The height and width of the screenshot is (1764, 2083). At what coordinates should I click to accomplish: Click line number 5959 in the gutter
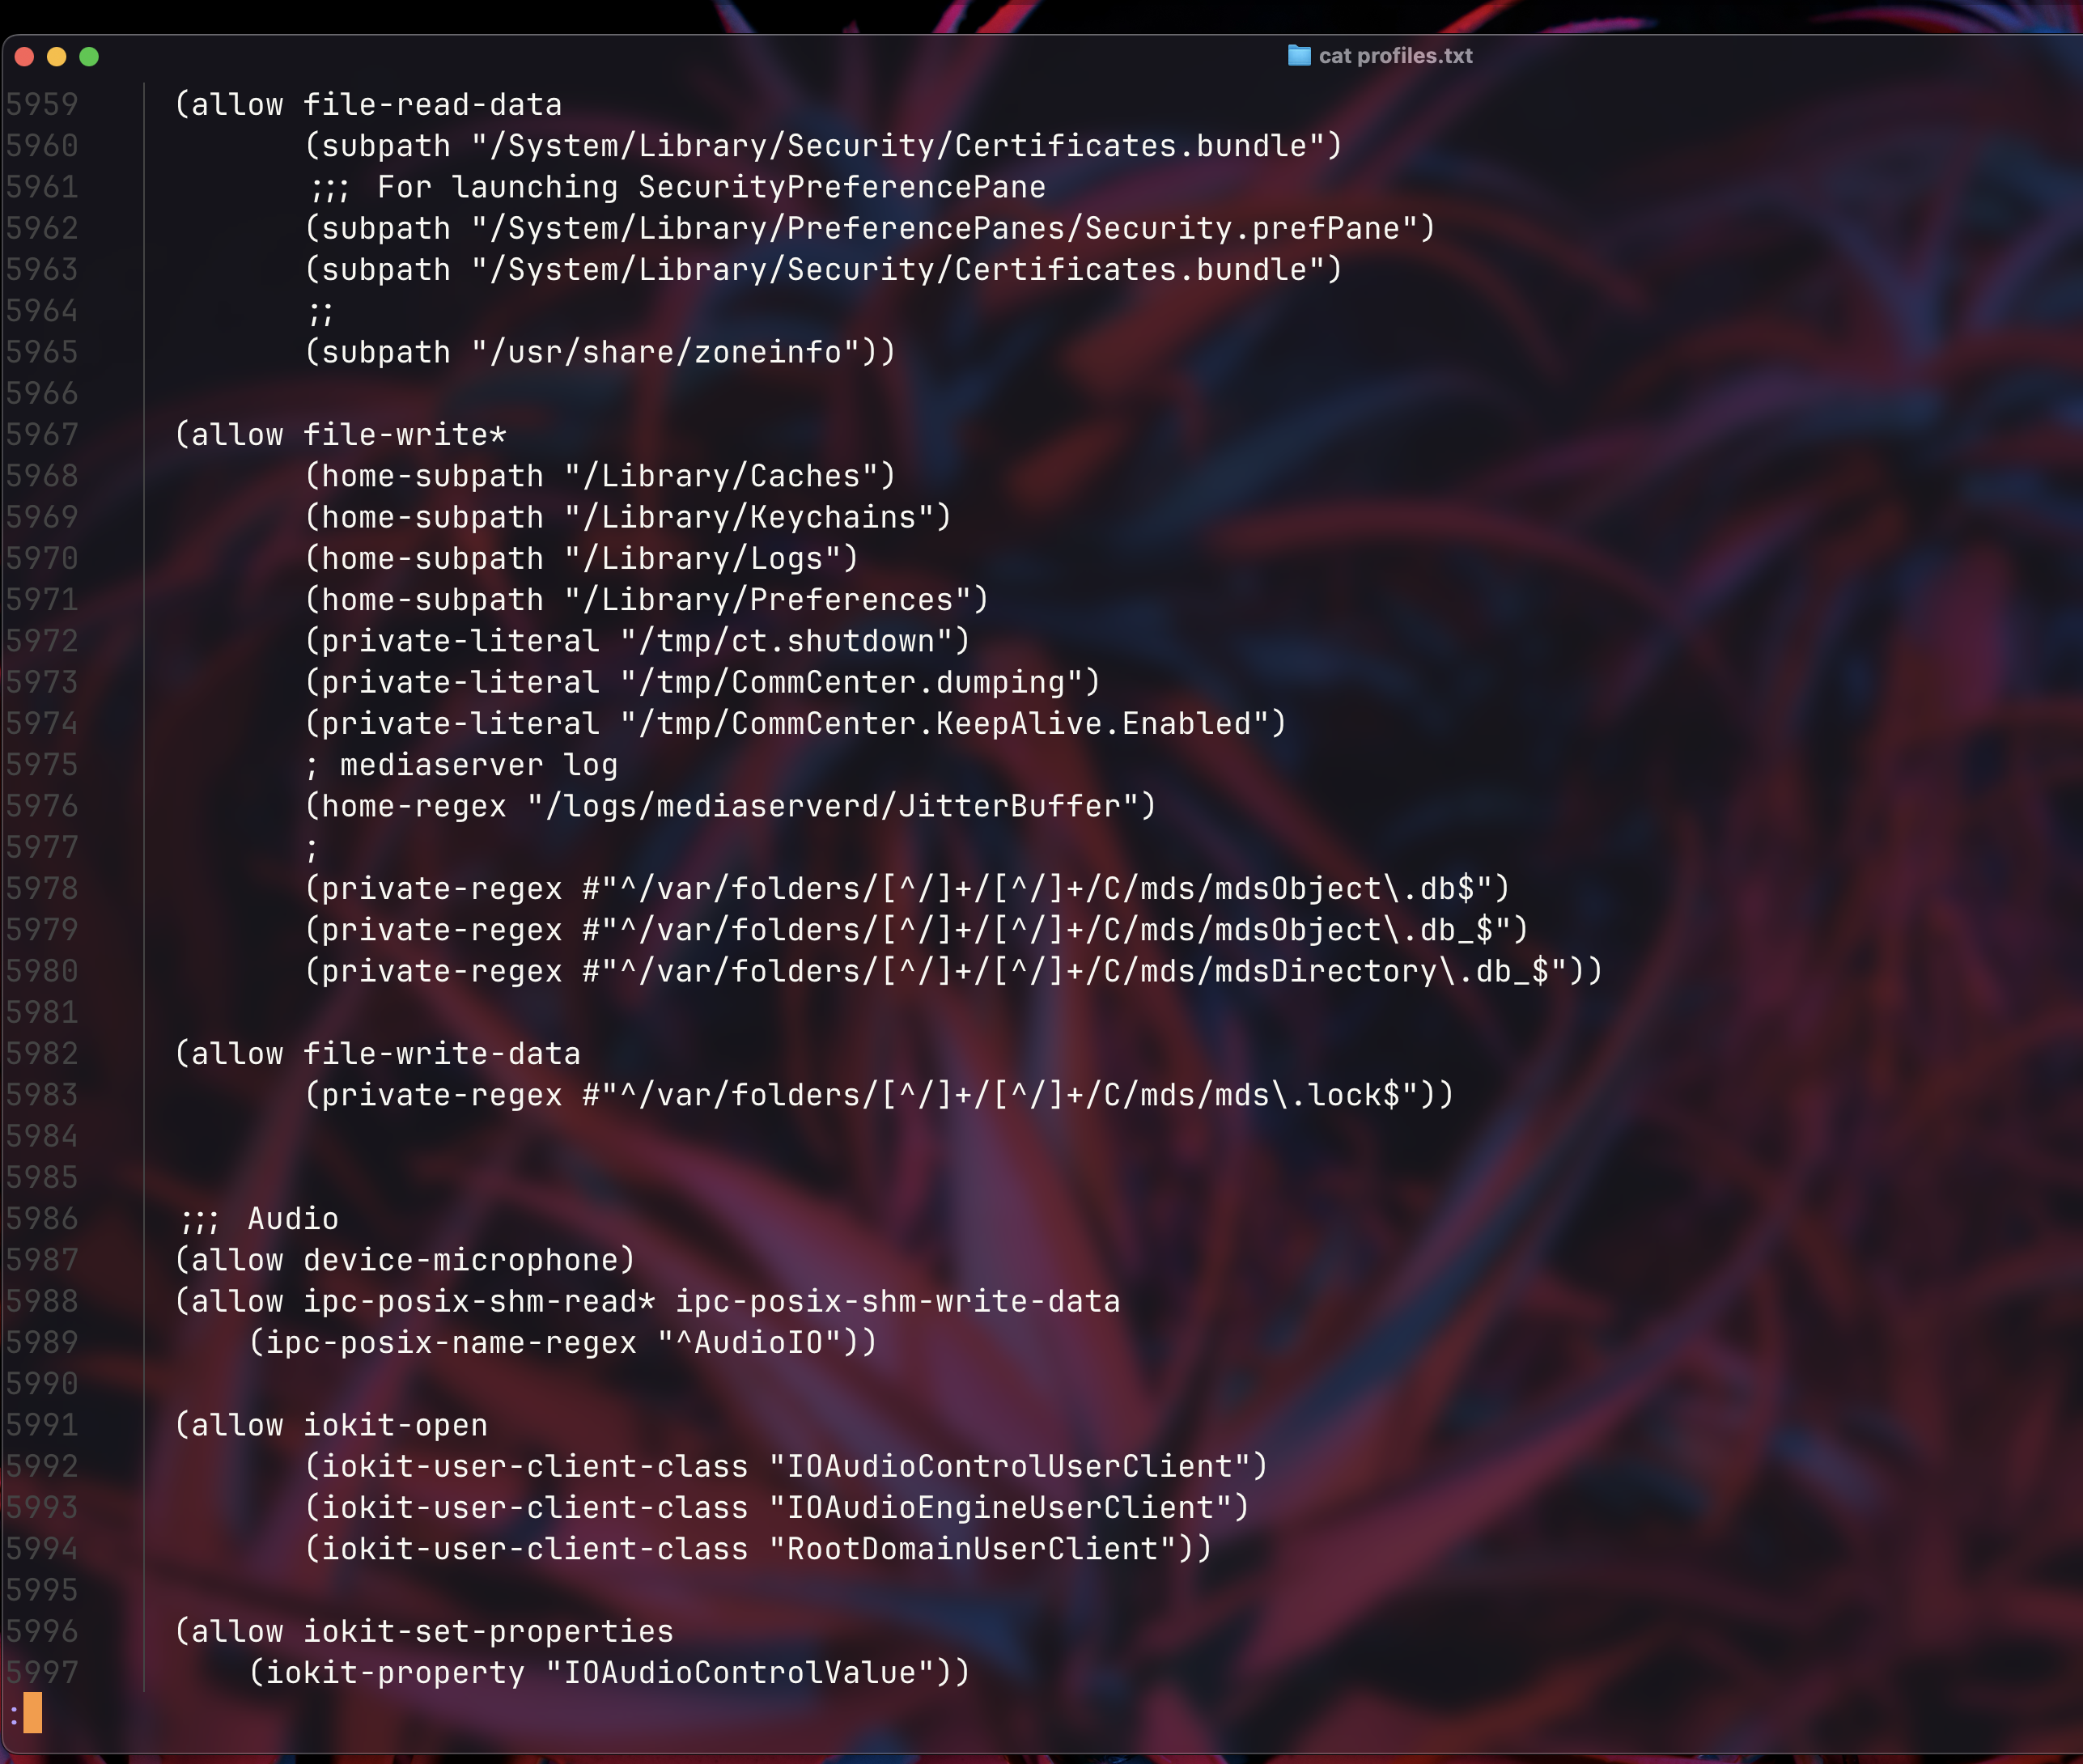click(x=42, y=104)
